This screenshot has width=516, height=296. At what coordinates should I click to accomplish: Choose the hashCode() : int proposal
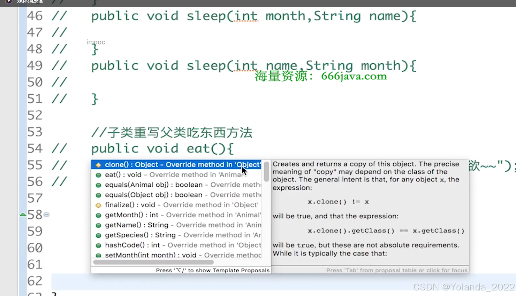(176, 246)
